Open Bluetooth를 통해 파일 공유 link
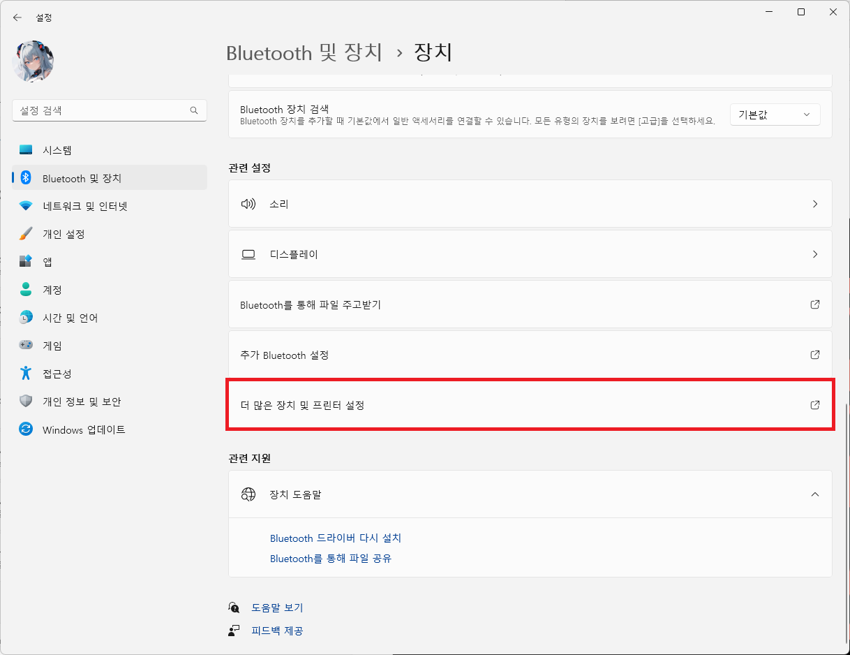 point(331,559)
